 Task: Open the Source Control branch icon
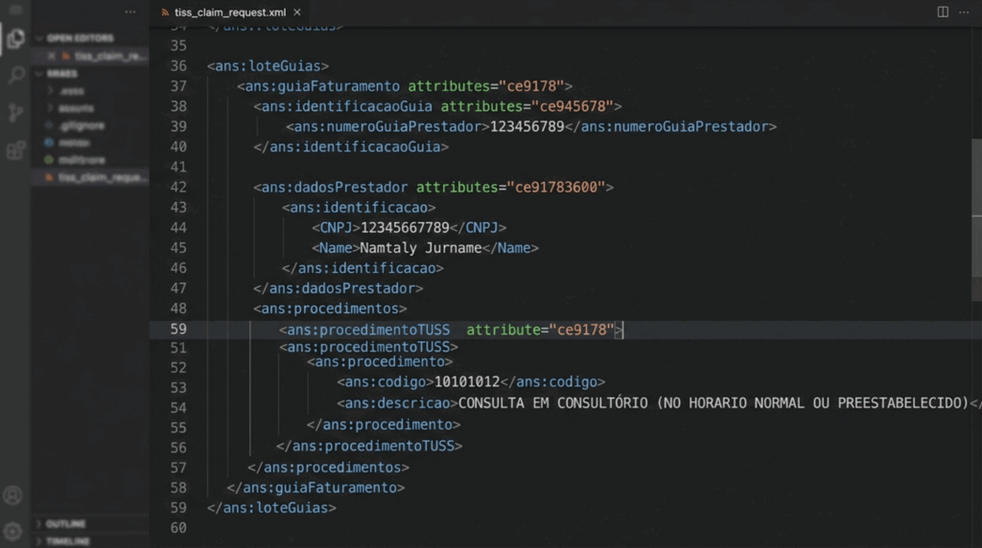coord(15,113)
